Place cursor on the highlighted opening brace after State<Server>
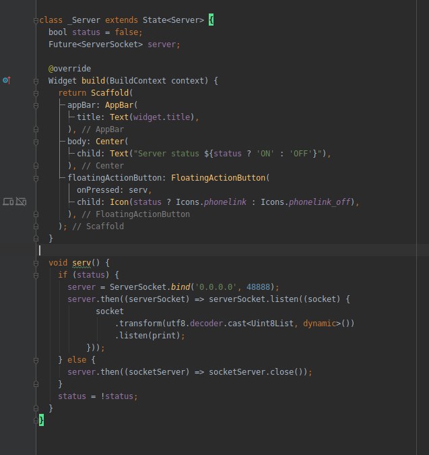 pyautogui.click(x=211, y=20)
